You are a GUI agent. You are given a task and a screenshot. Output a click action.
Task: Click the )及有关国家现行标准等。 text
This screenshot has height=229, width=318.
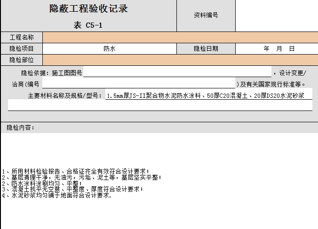point(271,84)
